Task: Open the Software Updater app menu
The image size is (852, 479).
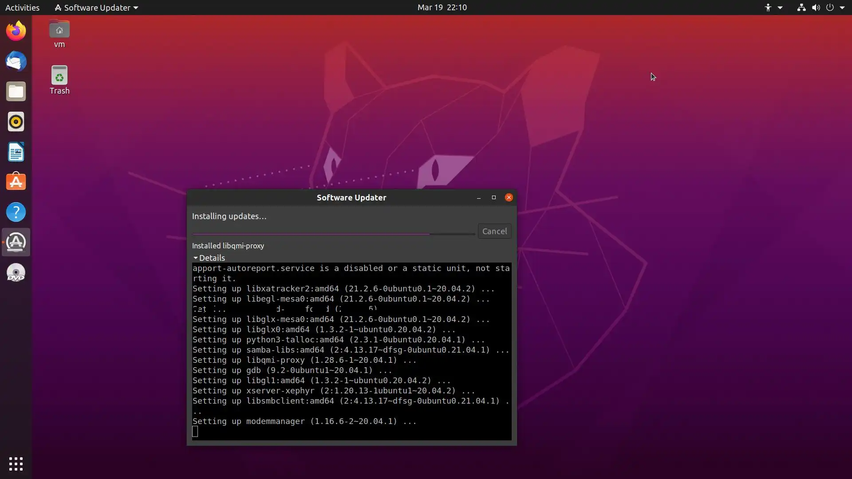Action: point(96,8)
